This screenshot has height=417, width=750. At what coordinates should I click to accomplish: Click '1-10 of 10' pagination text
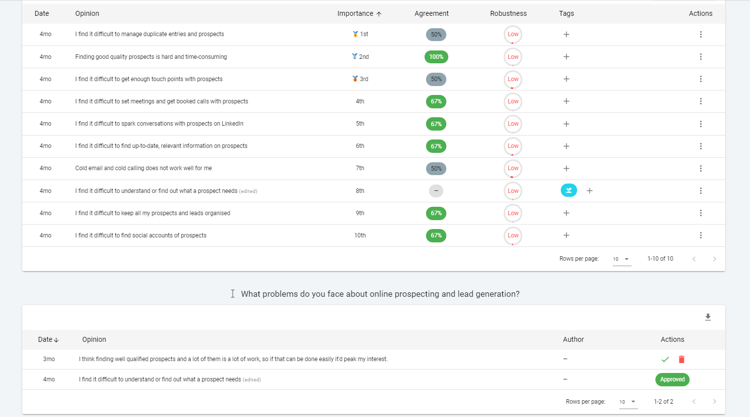pyautogui.click(x=660, y=259)
